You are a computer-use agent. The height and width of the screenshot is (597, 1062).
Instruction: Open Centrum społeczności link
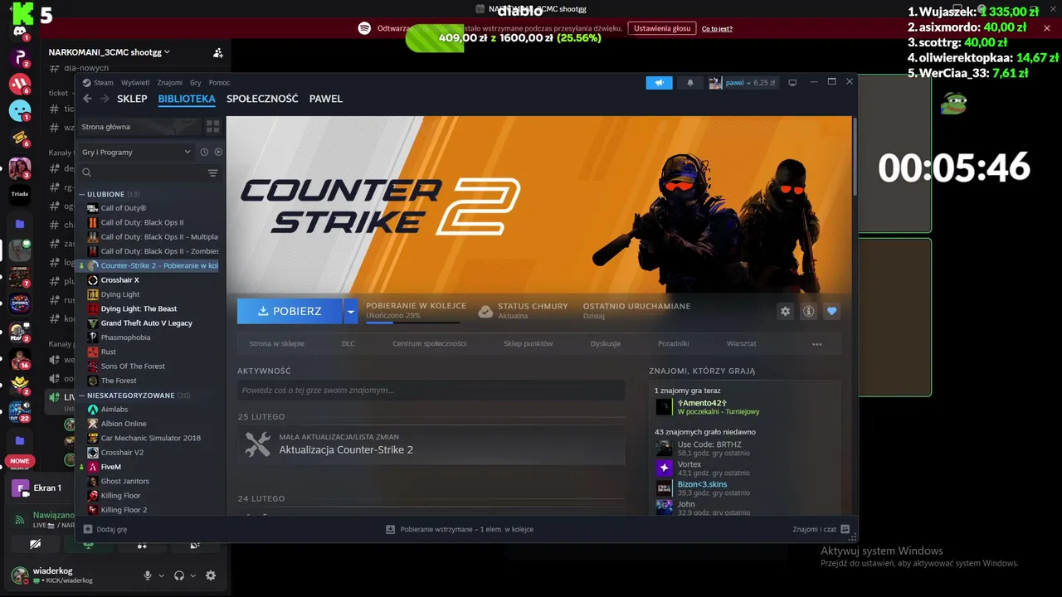[429, 343]
